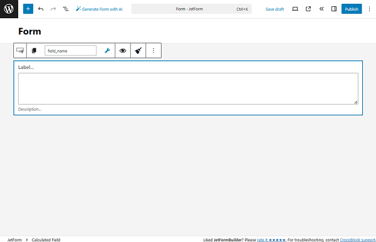The image size is (376, 242).
Task: Click the Description... placeholder
Action: click(x=29, y=109)
